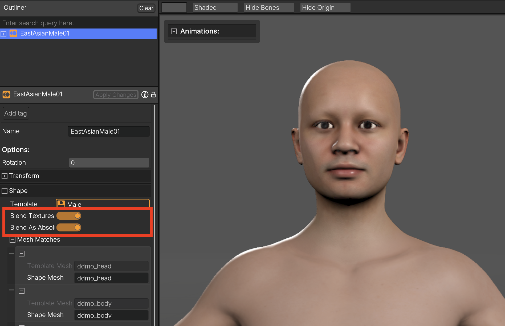The width and height of the screenshot is (505, 326).
Task: Collapse the Shape section
Action: [5, 191]
